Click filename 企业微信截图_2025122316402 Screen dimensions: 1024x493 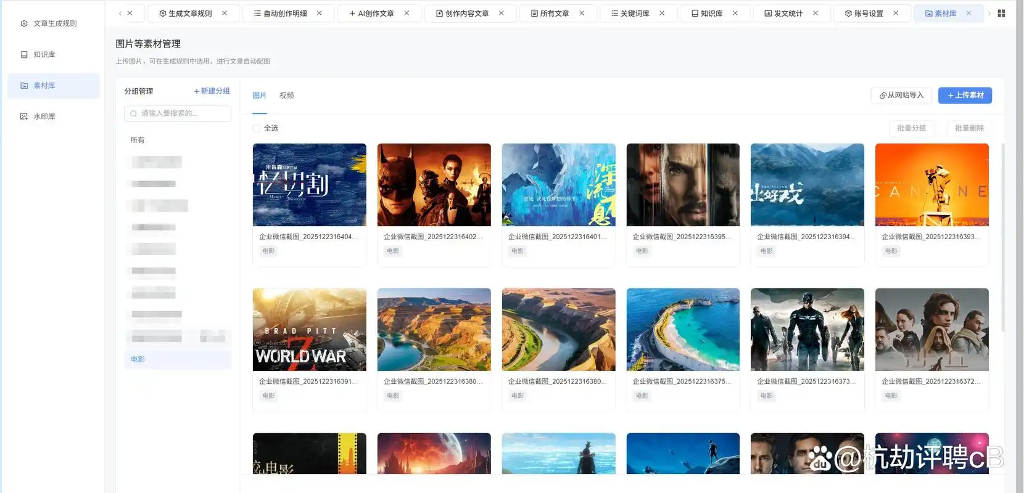pos(433,237)
